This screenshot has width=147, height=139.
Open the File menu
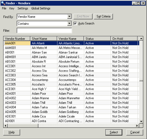pos(4,8)
